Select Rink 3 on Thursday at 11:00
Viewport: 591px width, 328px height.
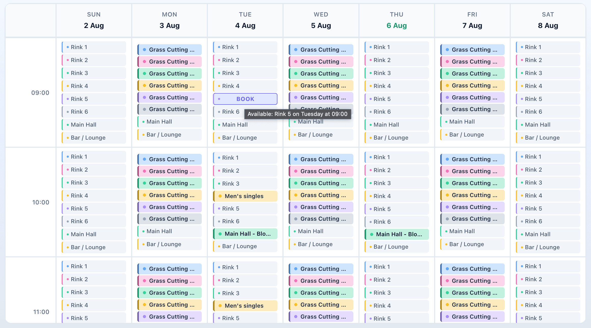coord(397,293)
